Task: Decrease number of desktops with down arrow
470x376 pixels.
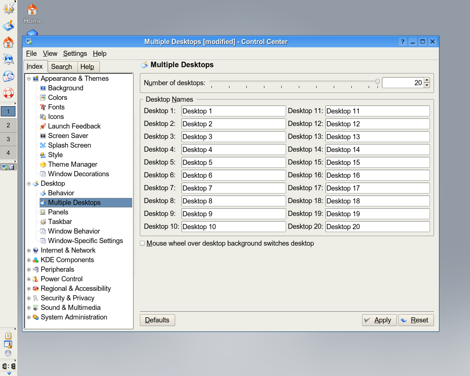Action: pos(427,85)
